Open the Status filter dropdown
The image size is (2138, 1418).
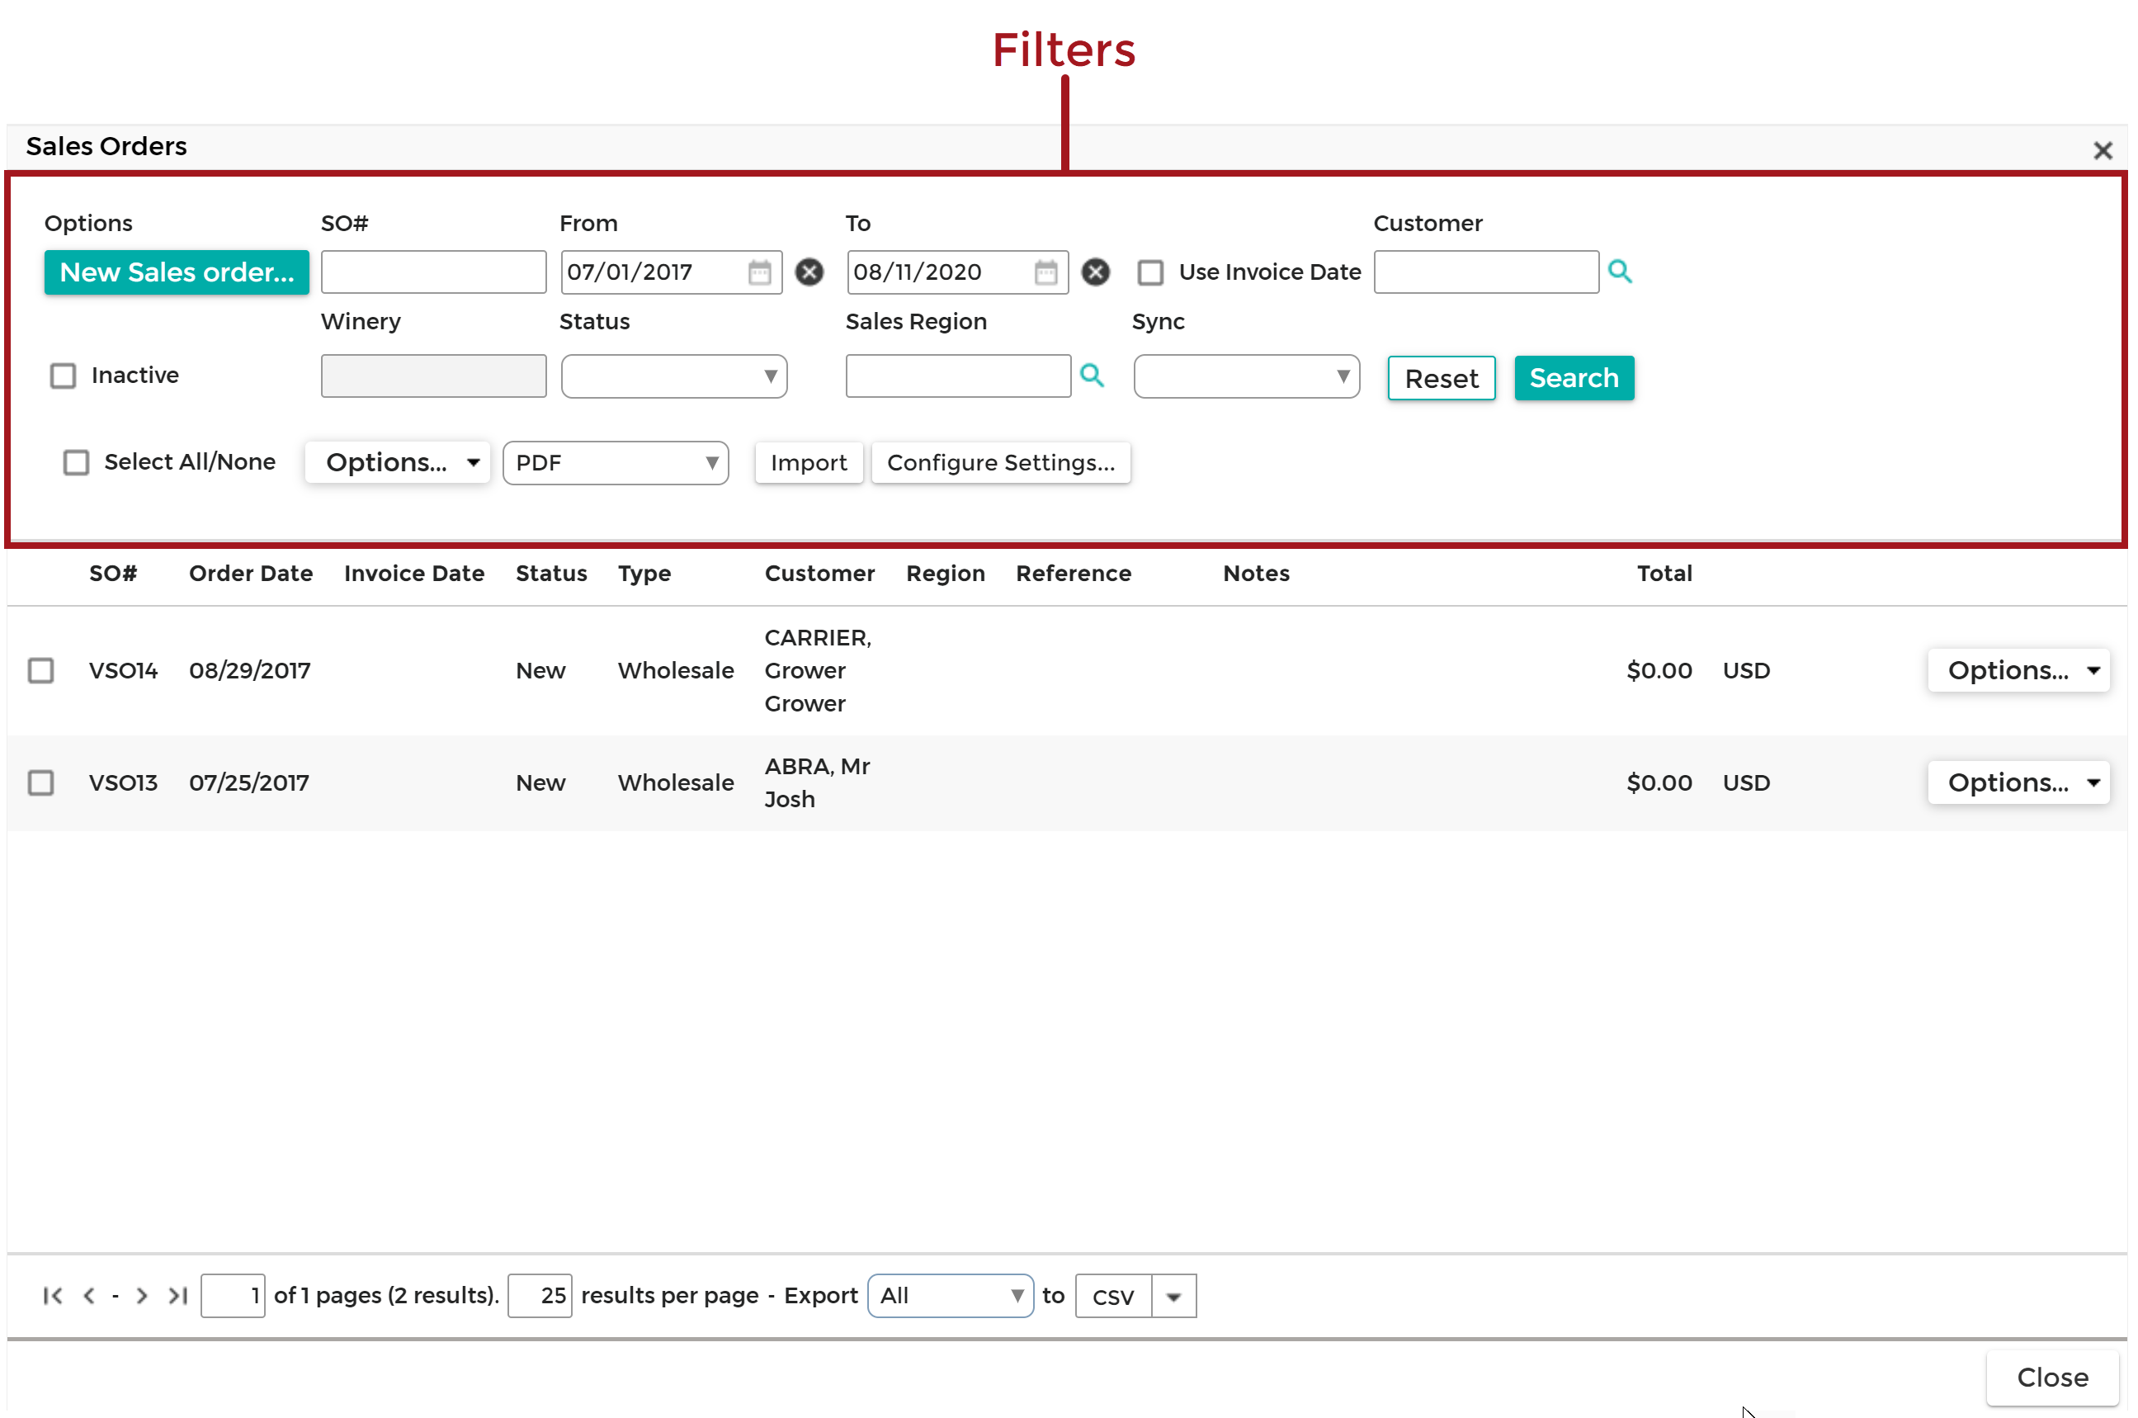click(x=676, y=377)
